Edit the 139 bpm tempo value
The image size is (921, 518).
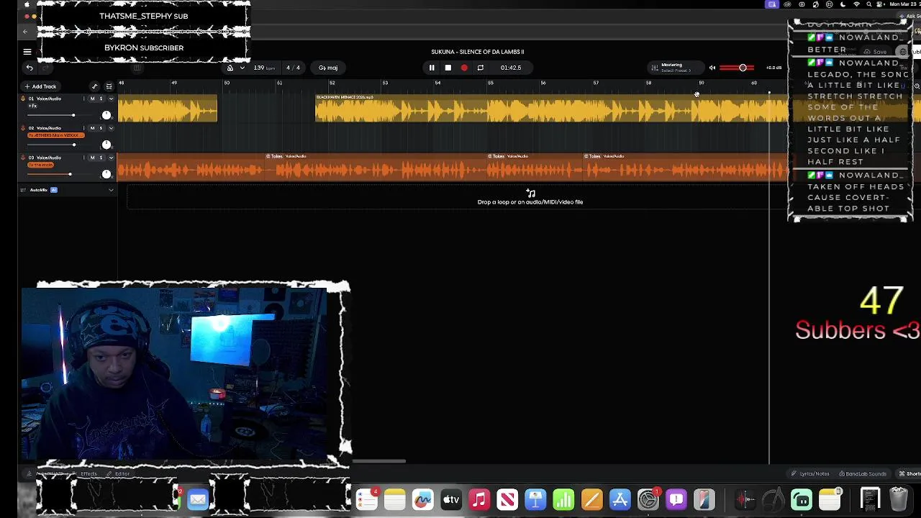(263, 68)
